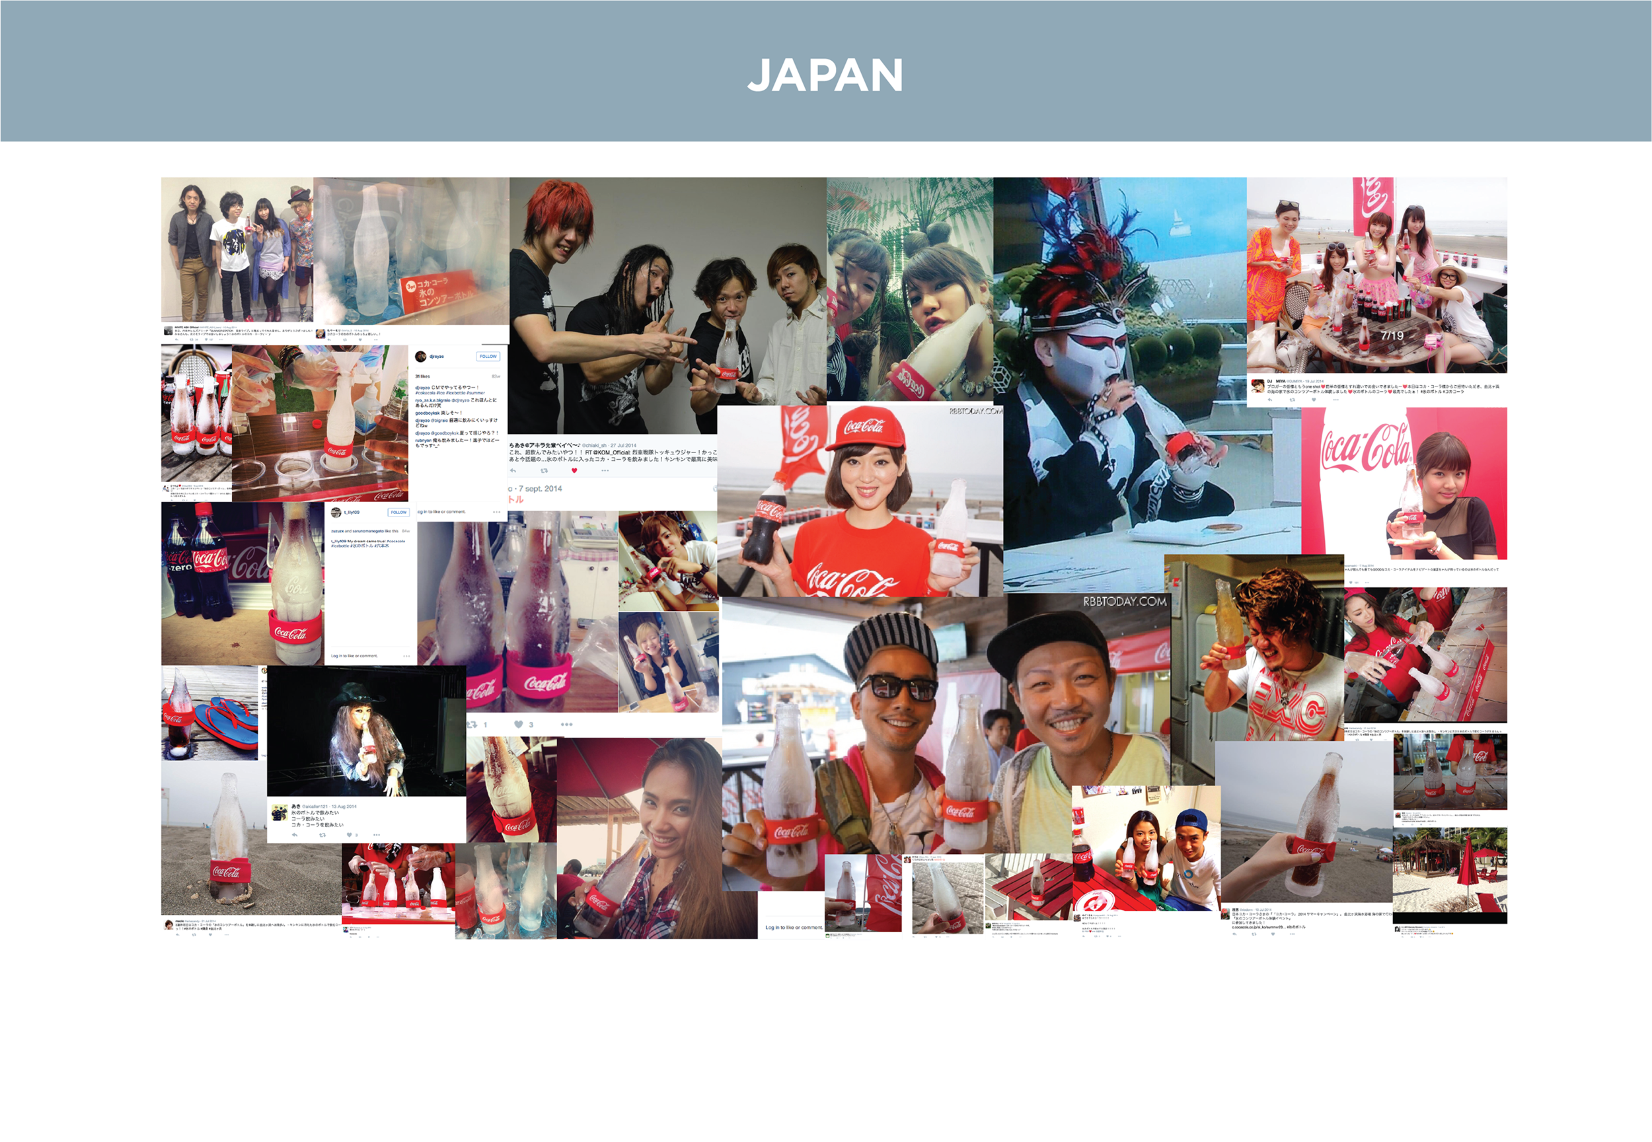Viewport: 1652px width, 1142px height.
Task: Open the dots menu in t_lily109's post footer
Action: click(406, 656)
